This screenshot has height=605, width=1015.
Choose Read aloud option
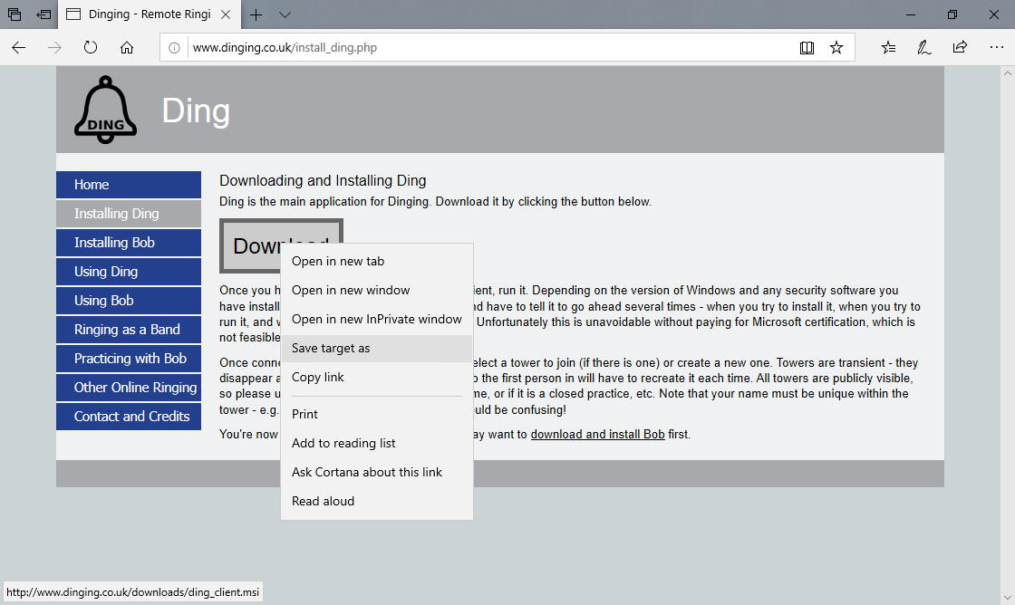[x=377, y=502]
